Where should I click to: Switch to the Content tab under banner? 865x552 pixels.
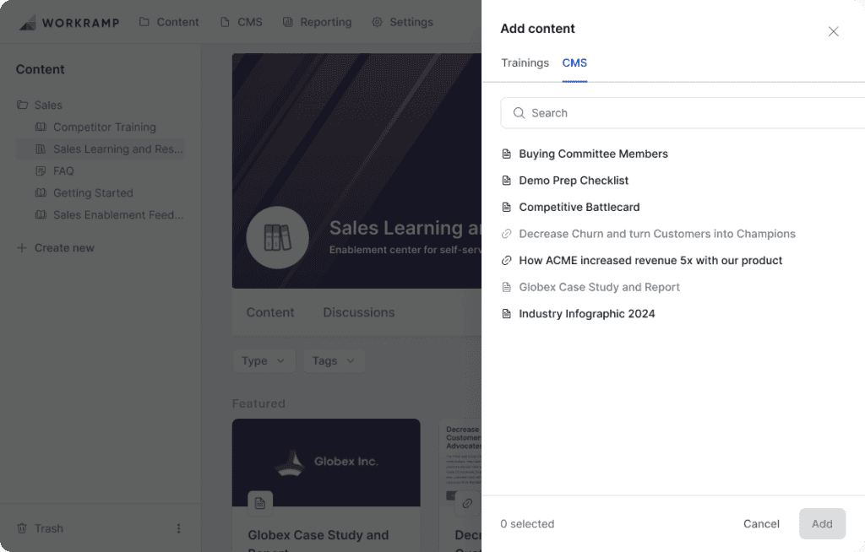[269, 312]
